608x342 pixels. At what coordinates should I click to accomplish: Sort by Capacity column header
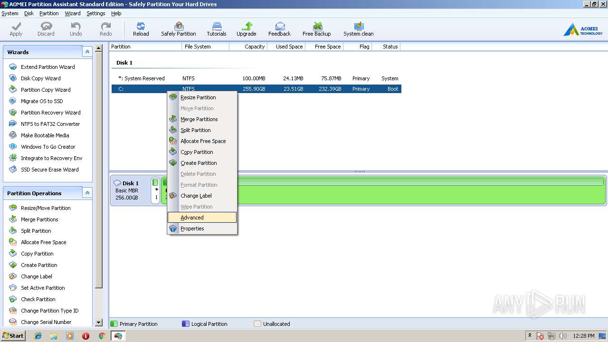[248, 47]
